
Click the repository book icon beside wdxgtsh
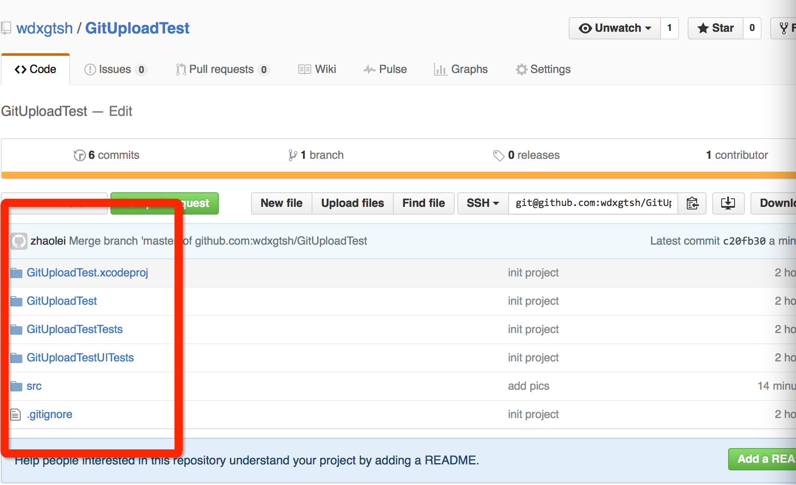[6, 28]
